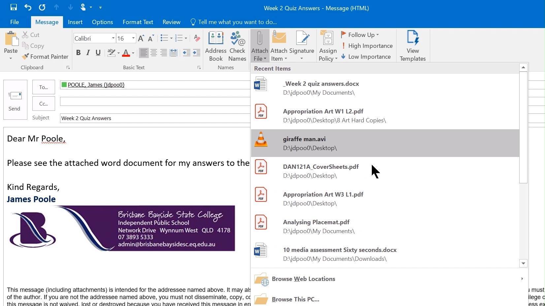Image resolution: width=545 pixels, height=306 pixels.
Task: Open the File tab
Action: click(x=15, y=22)
